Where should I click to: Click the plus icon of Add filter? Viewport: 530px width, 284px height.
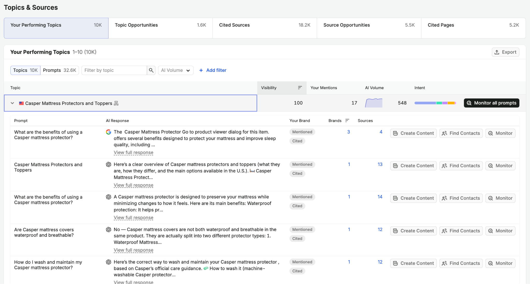[201, 70]
